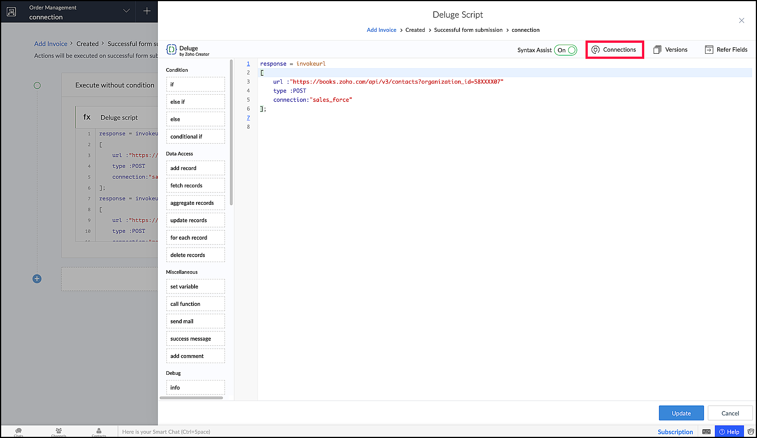Screen dimensions: 757x438
Task: Click the Update button
Action: 681,413
